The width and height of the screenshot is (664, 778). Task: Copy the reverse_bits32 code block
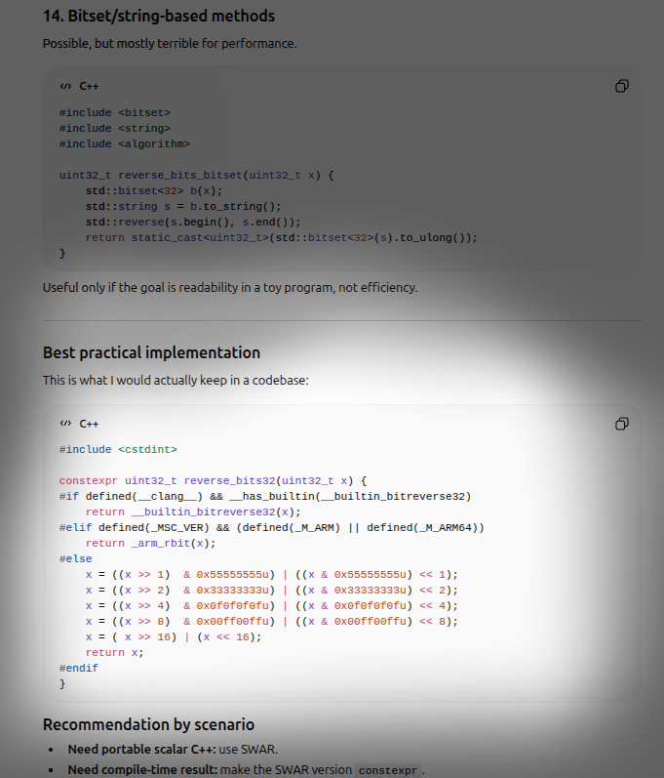click(621, 424)
